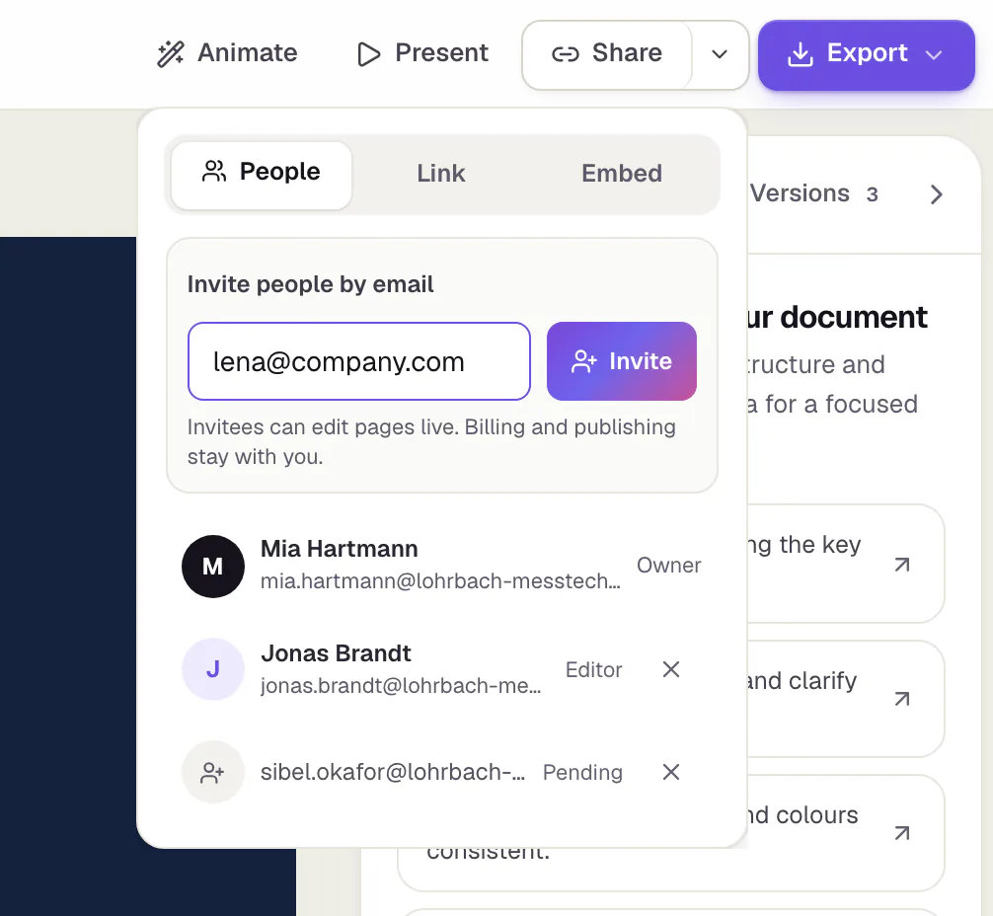Open the arrow on 'colours' card
993x916 pixels.
pyautogui.click(x=902, y=833)
